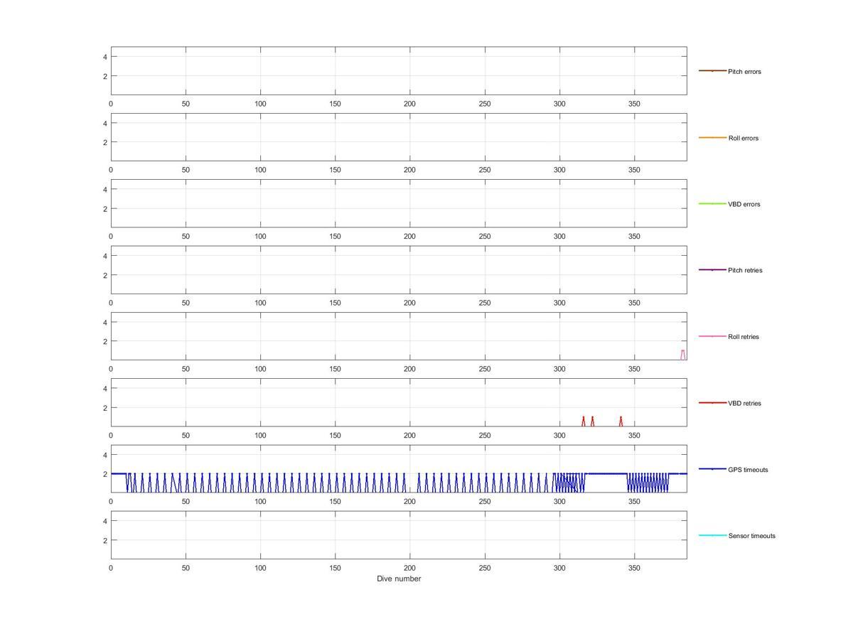Click the blue GPS timeouts legend line
This screenshot has height=629, width=853.
pos(712,469)
